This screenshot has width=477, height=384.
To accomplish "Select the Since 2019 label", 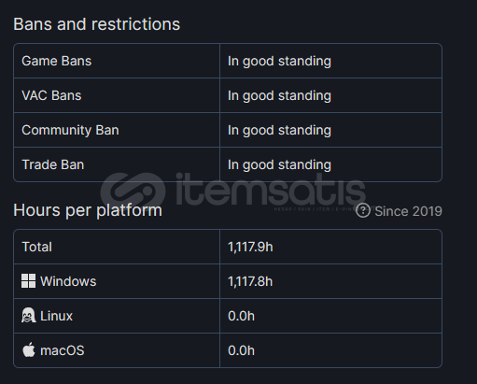I will pos(408,211).
